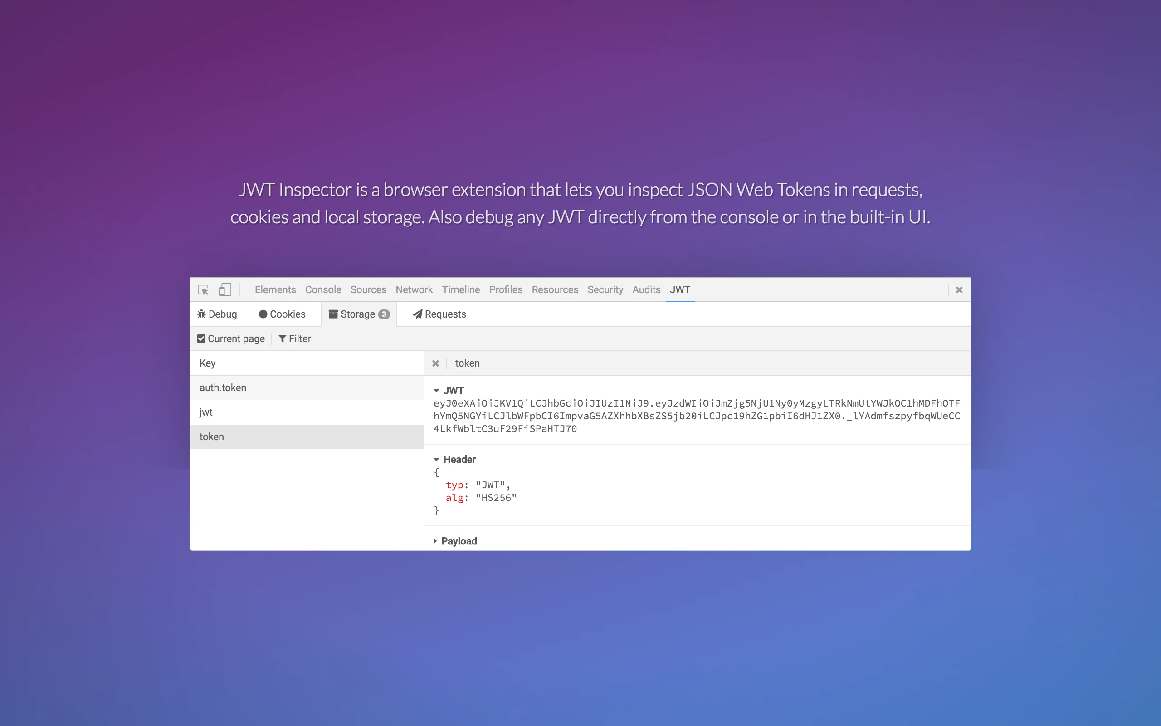Switch to the JWT tab

680,289
